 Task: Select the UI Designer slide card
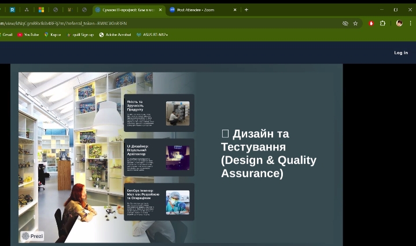[159, 157]
